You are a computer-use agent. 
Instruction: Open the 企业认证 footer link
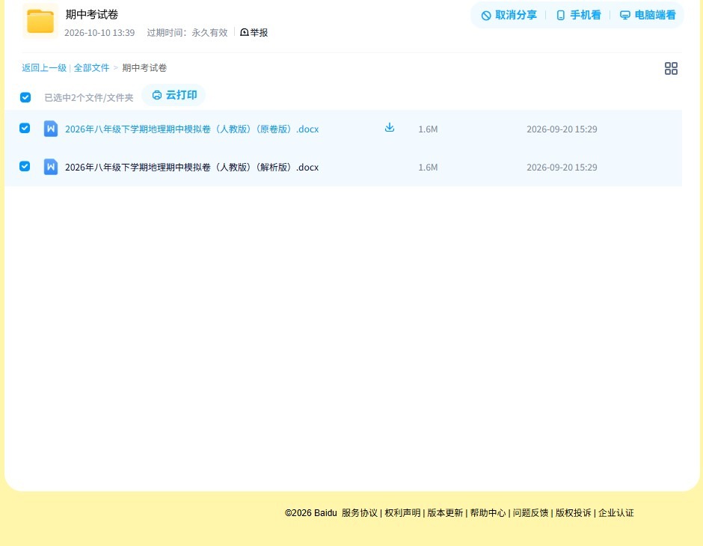point(616,513)
